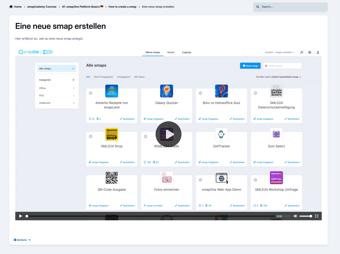Viewport: 340px width, 254px height.
Task: Click the SMLD24 Datenschutz icon
Action: pos(276,91)
